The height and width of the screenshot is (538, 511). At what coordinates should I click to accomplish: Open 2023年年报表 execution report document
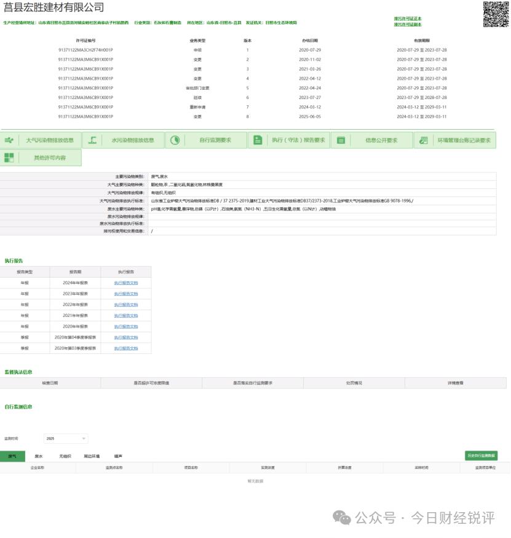(126, 294)
